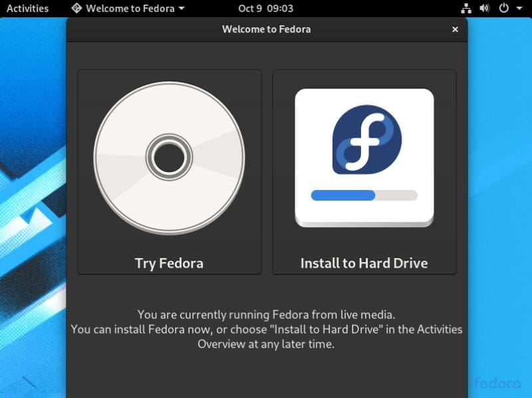Close the Welcome to Fedora dialog

[455, 29]
